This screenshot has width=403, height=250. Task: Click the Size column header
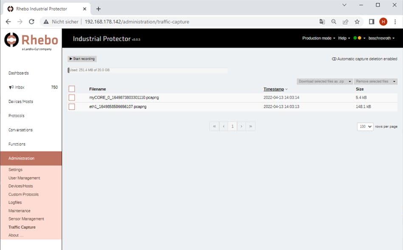360,89
